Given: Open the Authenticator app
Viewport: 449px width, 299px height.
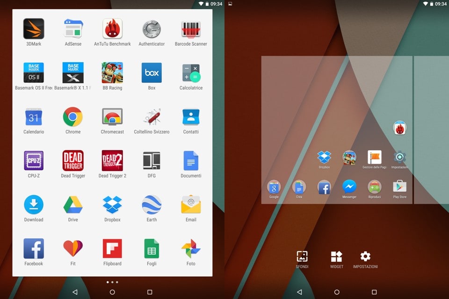Looking at the screenshot, I should click(x=152, y=29).
